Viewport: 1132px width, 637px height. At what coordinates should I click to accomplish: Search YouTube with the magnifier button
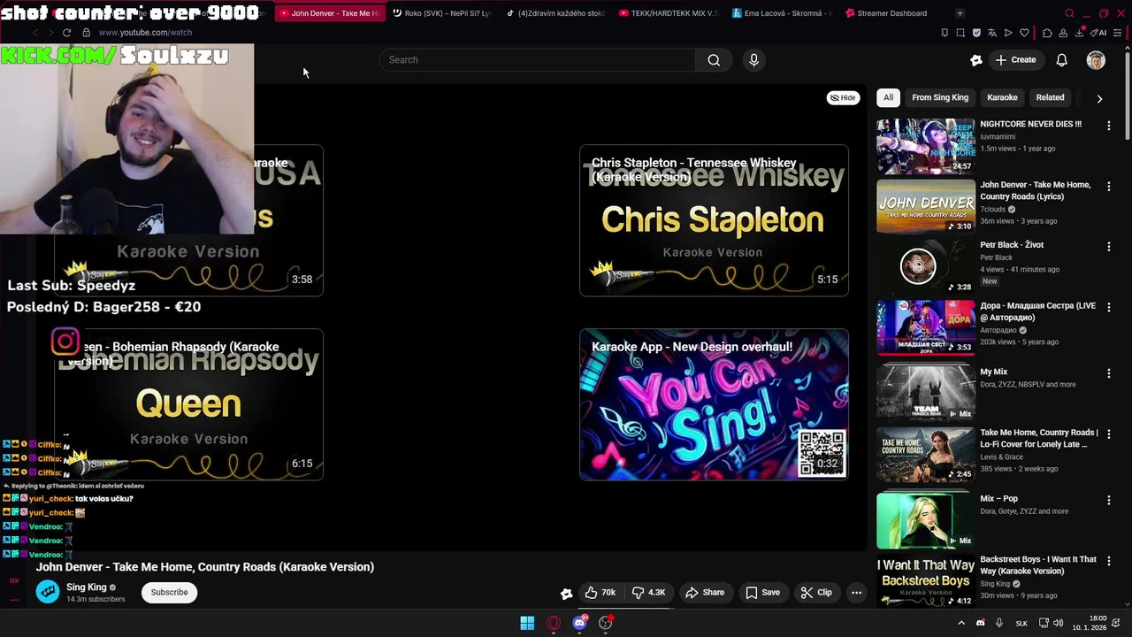point(714,60)
